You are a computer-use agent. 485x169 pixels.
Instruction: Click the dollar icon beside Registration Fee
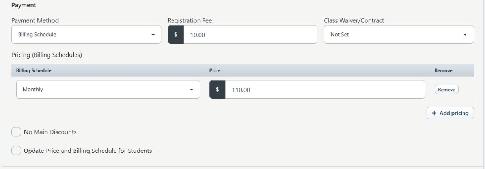(176, 35)
